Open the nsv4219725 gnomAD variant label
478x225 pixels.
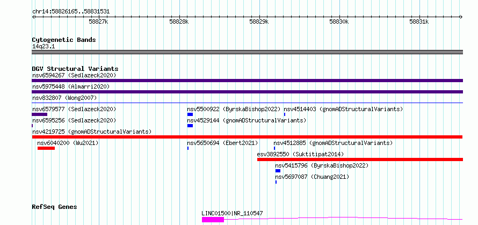coord(92,132)
